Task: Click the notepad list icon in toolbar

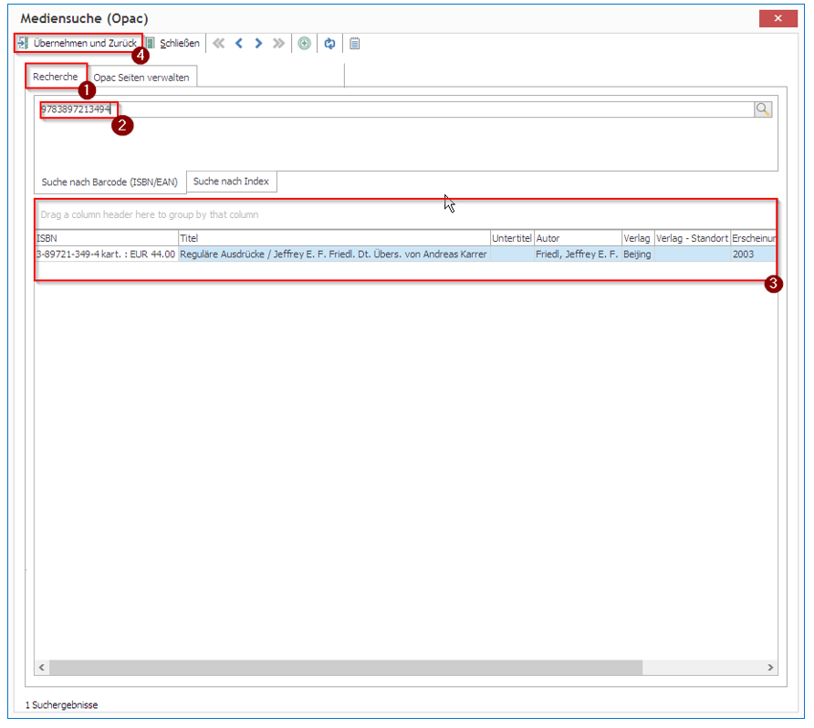Action: (355, 44)
